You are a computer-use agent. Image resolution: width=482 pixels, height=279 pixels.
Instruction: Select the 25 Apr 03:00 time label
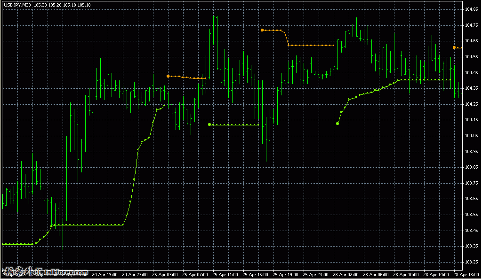(x=165, y=275)
